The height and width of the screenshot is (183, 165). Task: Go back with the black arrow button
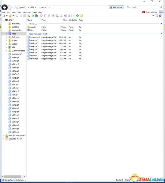pyautogui.click(x=5, y=7)
